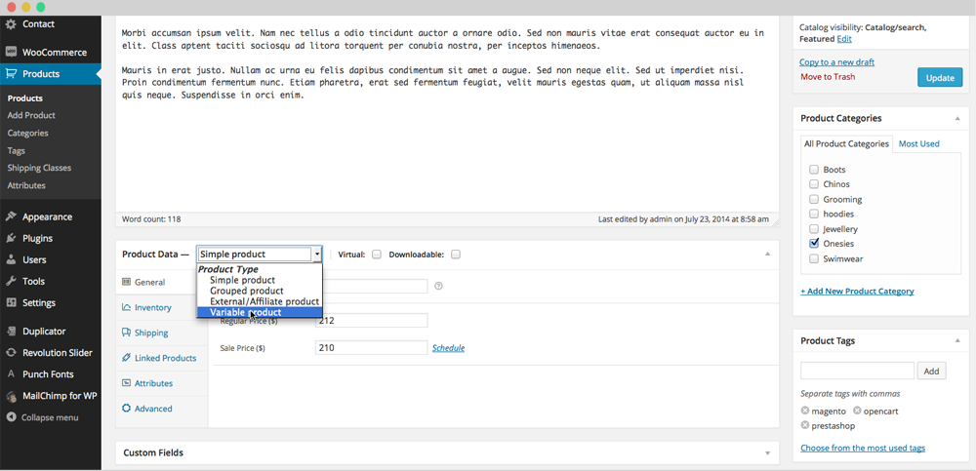Click the help icon beside the SKU field

pyautogui.click(x=439, y=286)
